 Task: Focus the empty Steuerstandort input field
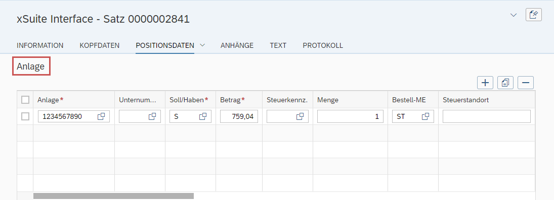click(x=487, y=116)
